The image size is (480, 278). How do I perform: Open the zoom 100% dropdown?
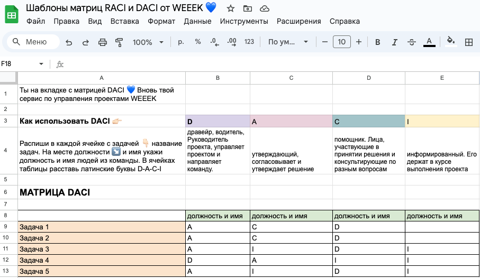point(148,42)
